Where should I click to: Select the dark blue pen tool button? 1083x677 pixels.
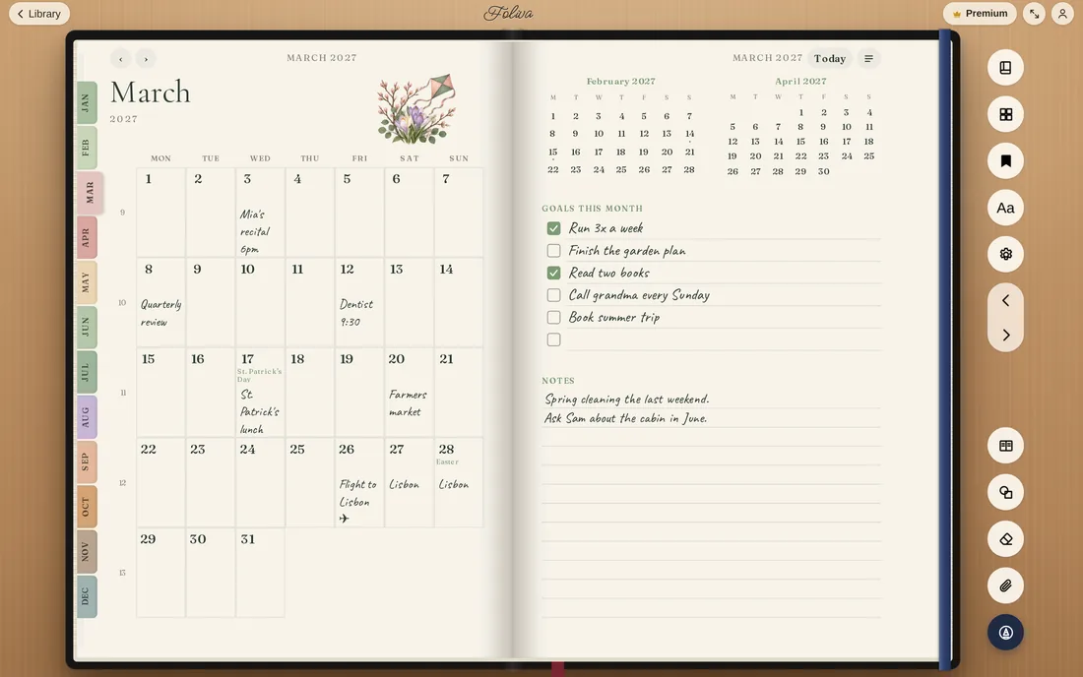coord(1005,632)
